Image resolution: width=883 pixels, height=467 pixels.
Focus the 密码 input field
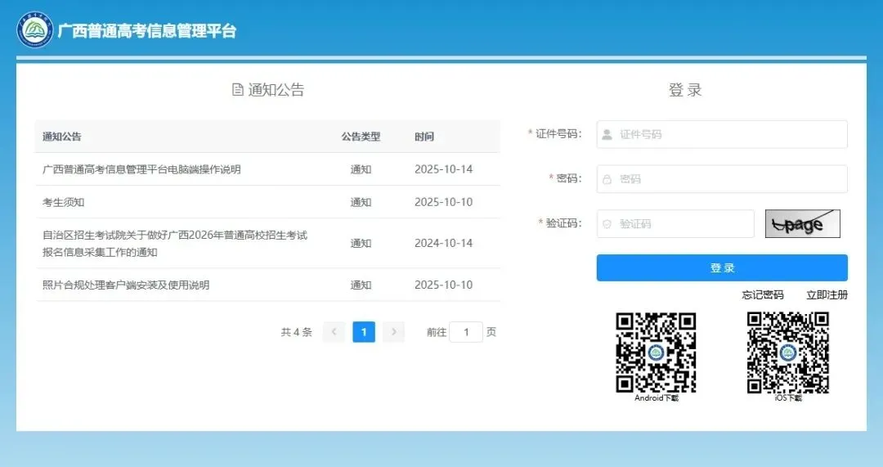[722, 178]
